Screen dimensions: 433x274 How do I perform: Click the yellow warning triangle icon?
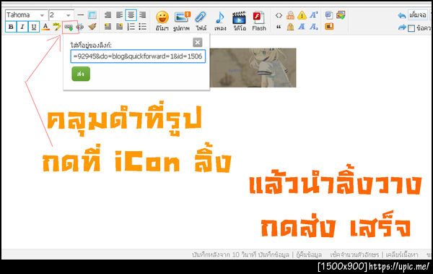302,15
